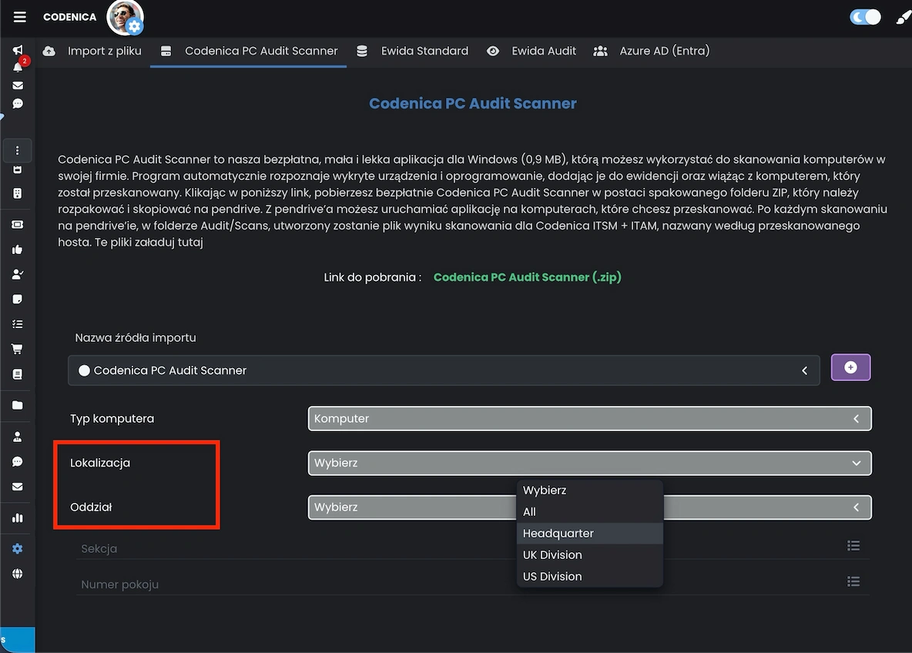Open the globe language icon in sidebar
Screen dimensions: 912x653
tap(17, 574)
